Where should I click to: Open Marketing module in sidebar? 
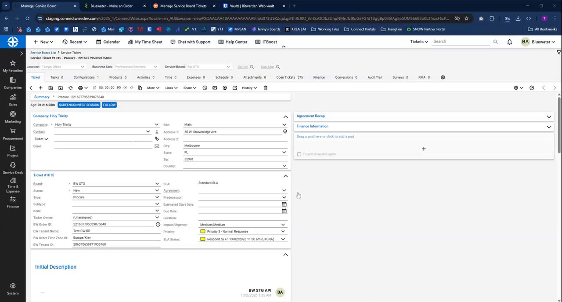pyautogui.click(x=13, y=117)
